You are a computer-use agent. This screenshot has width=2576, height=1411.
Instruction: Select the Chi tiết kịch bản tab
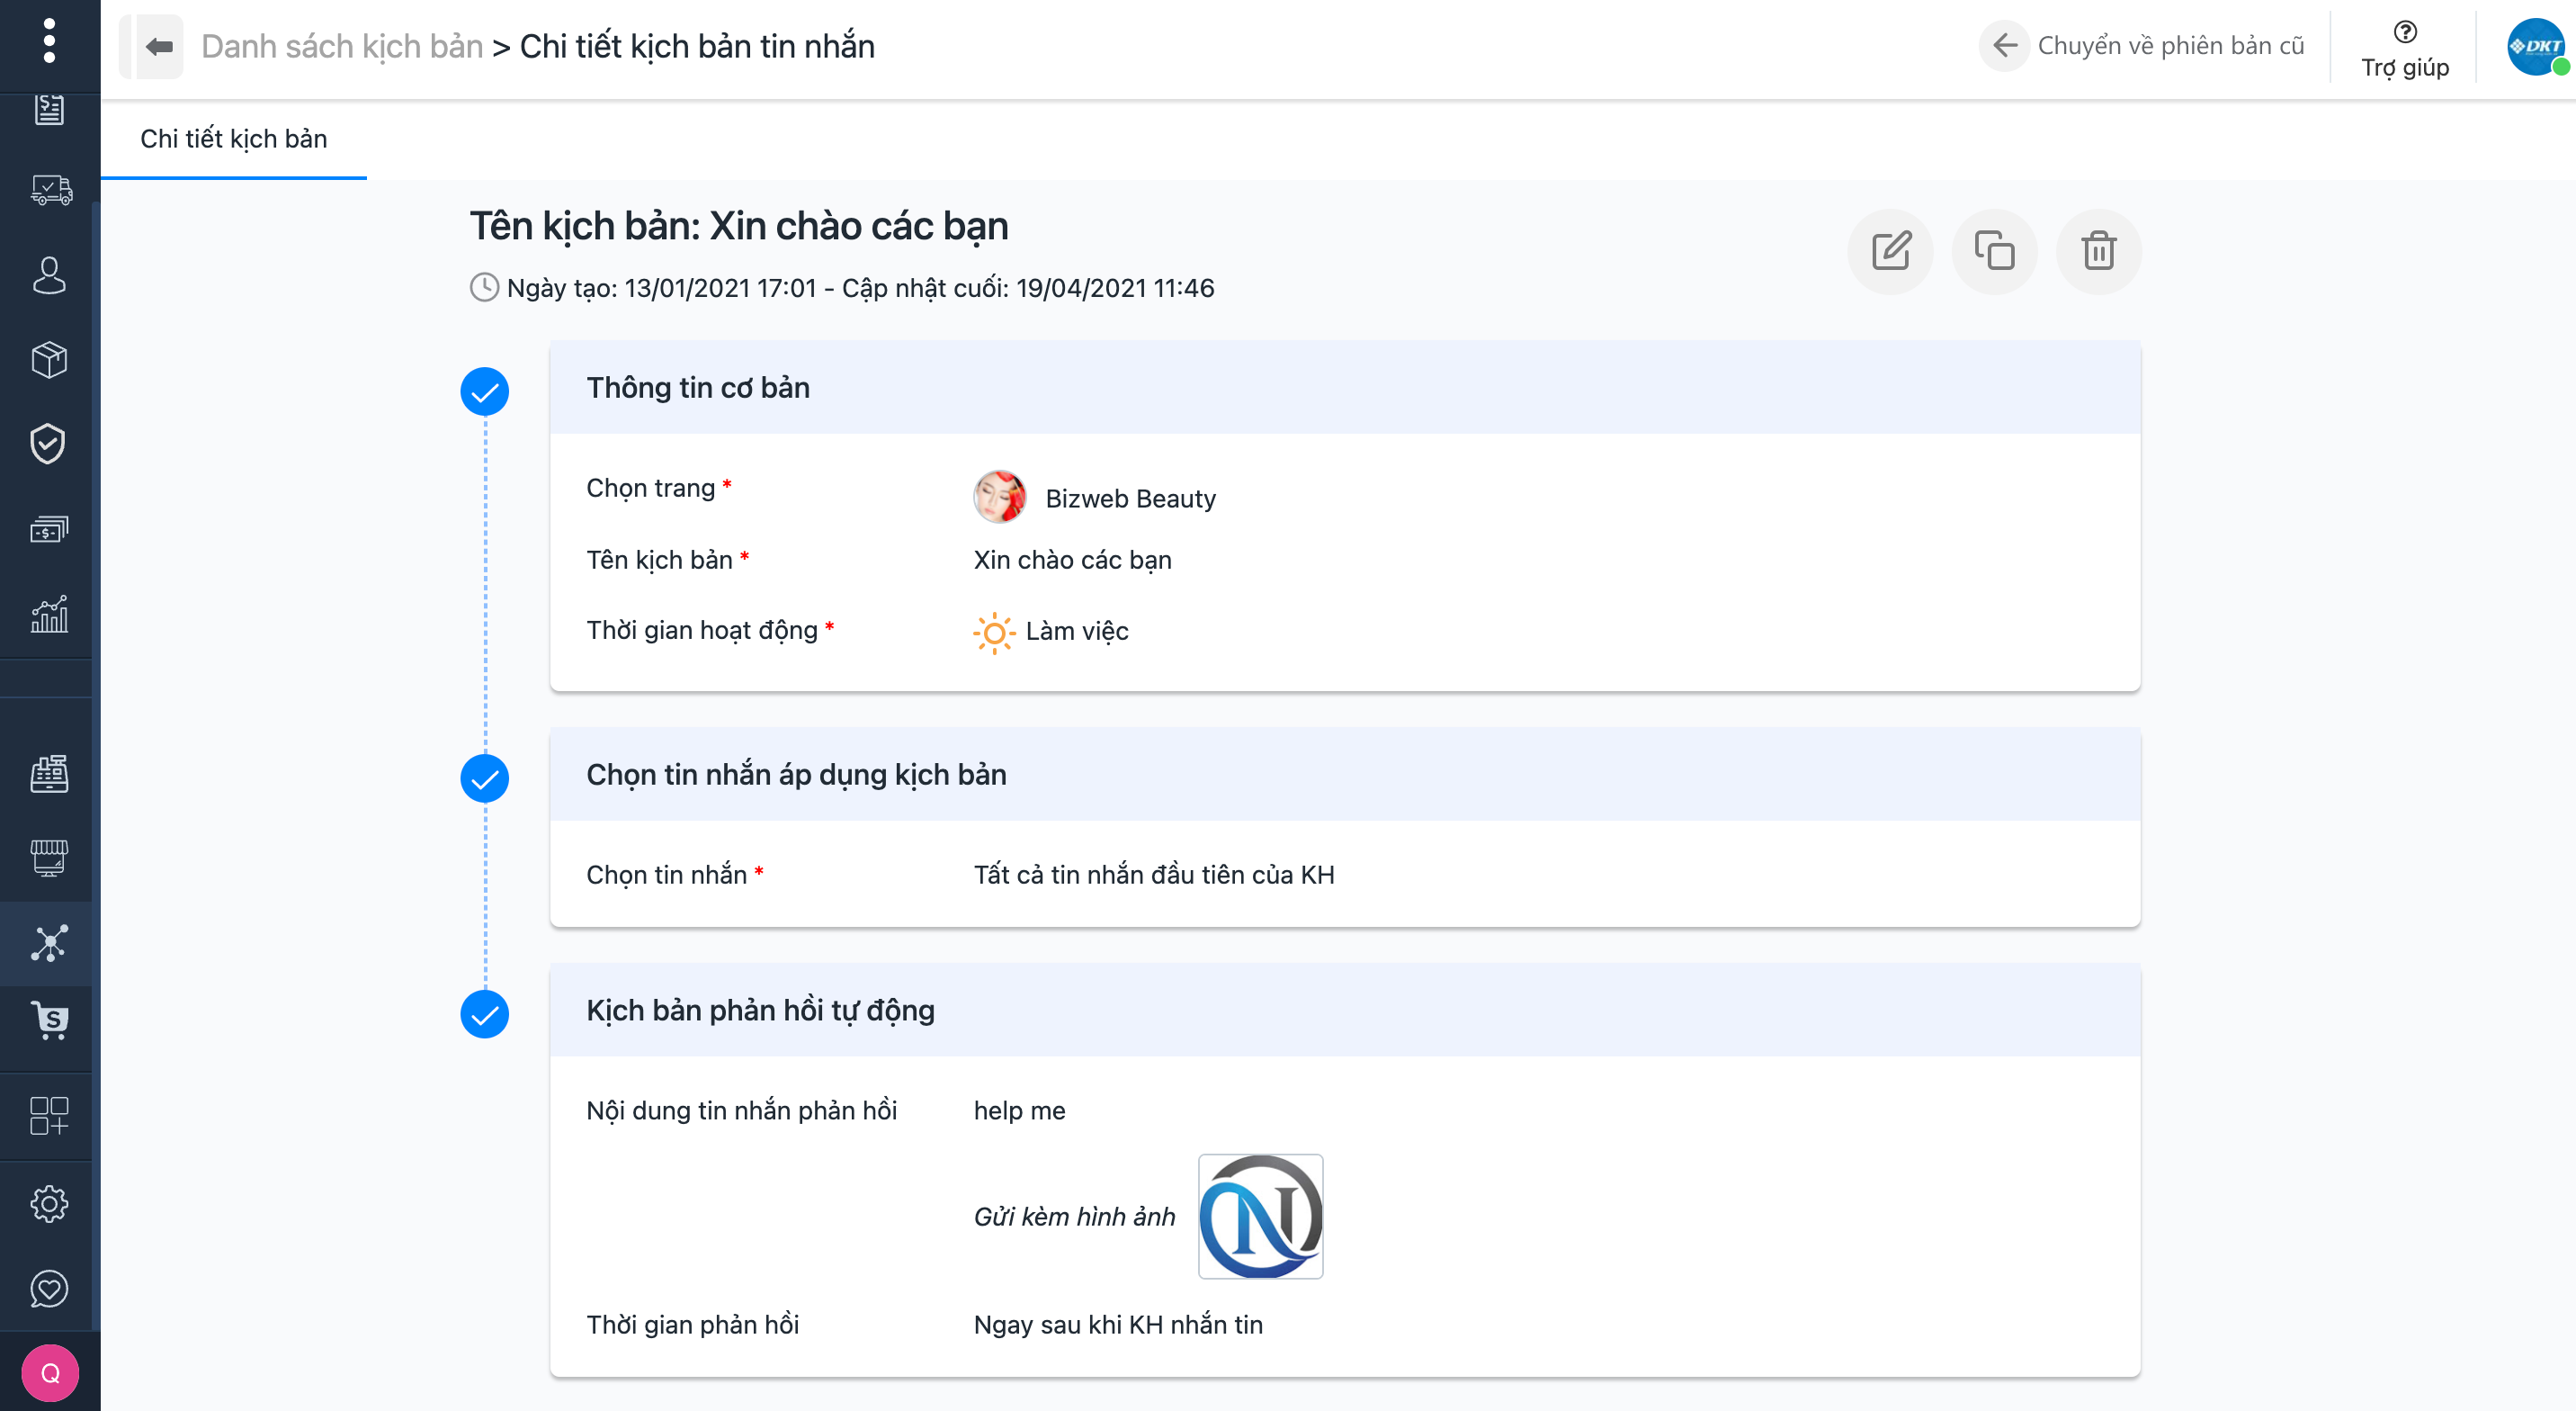[x=233, y=139]
